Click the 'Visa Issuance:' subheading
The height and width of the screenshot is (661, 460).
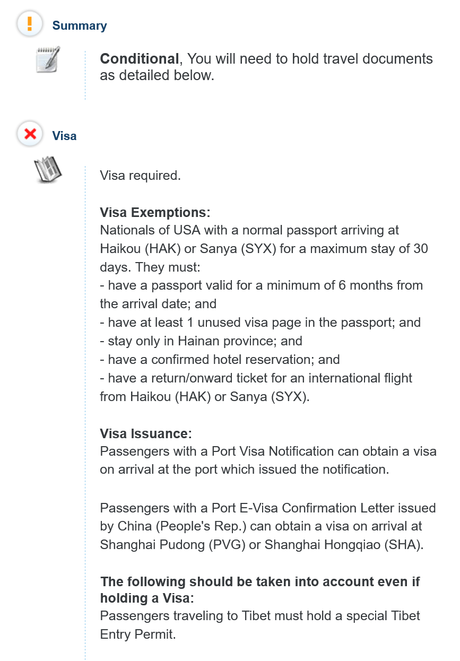[145, 433]
